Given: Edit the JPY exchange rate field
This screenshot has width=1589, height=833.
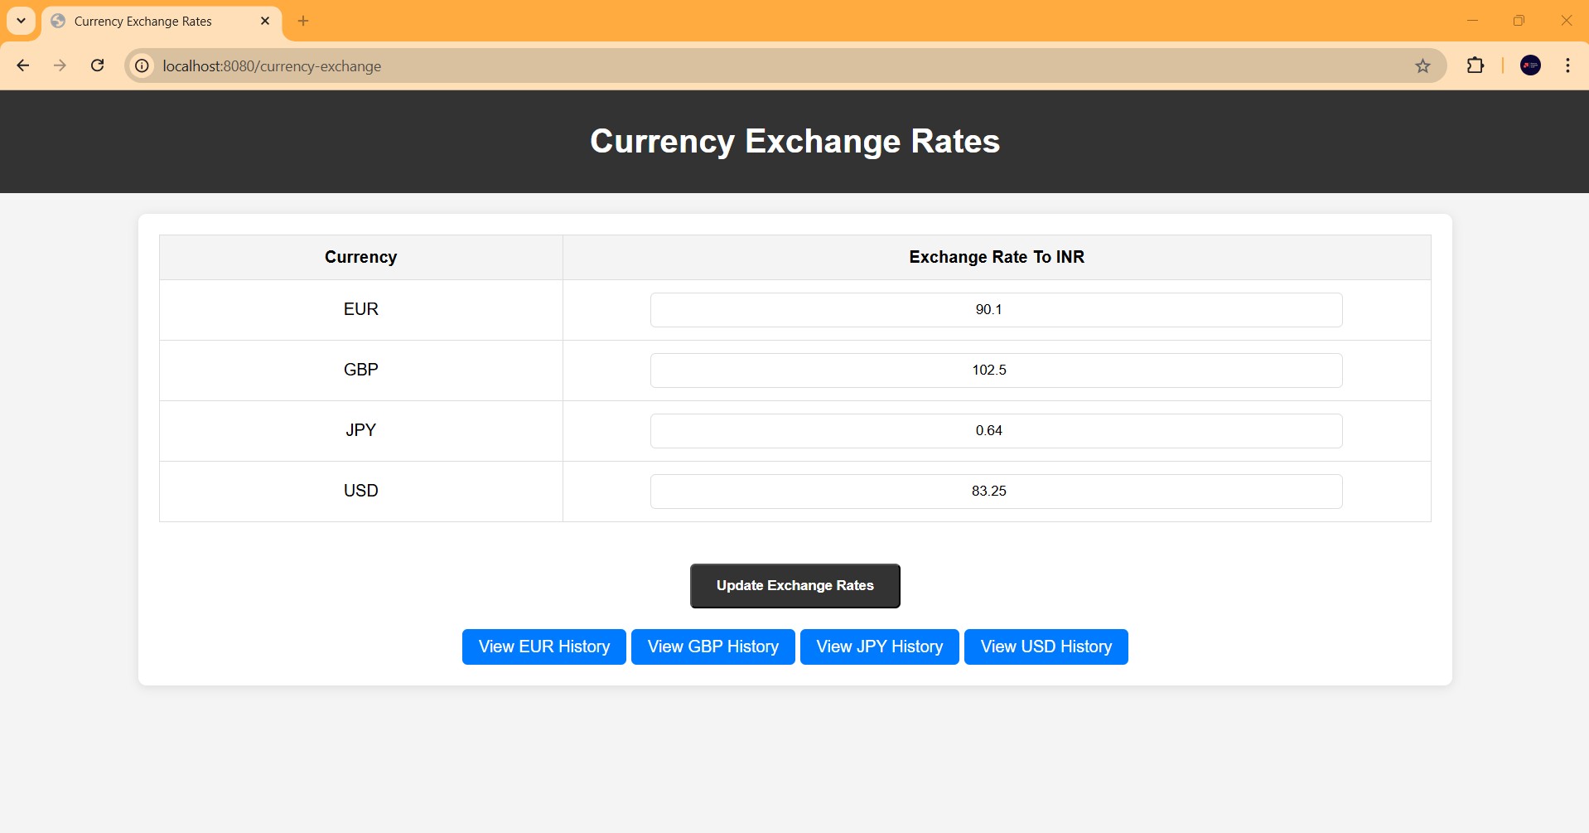Looking at the screenshot, I should coord(996,431).
